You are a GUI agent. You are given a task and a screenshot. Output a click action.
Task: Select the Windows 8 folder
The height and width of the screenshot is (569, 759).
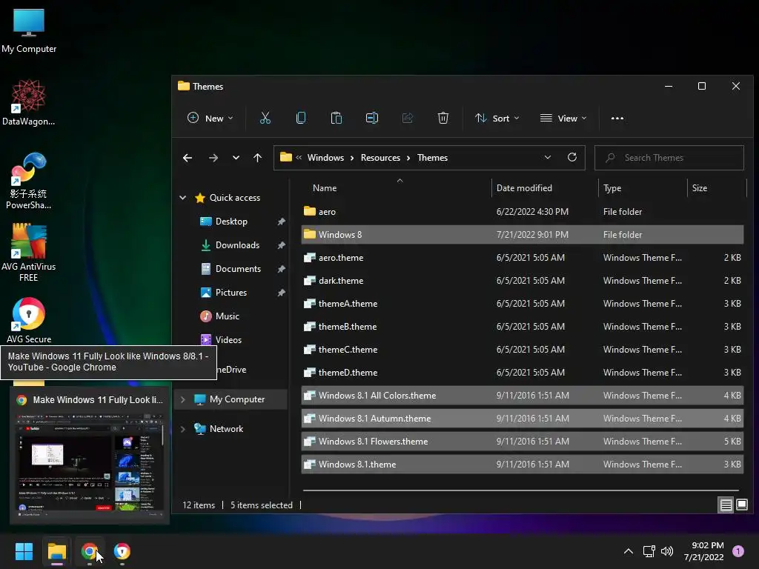(523, 235)
